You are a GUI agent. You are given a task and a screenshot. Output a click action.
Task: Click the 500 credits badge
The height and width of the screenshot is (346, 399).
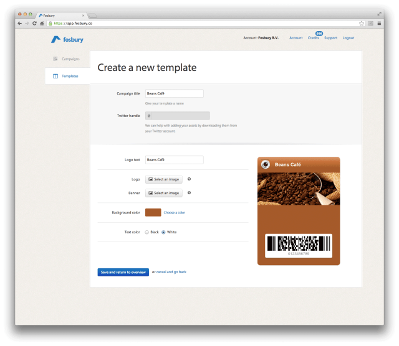[x=319, y=34]
